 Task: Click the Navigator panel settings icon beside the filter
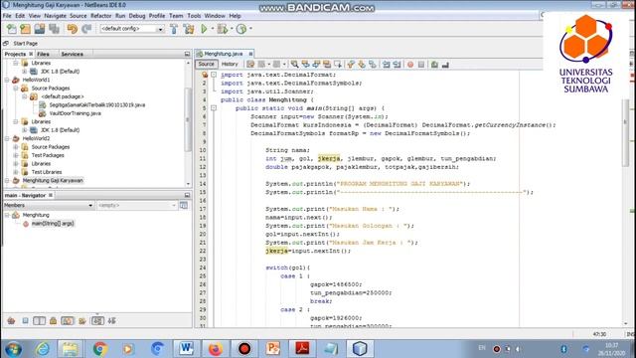click(184, 206)
